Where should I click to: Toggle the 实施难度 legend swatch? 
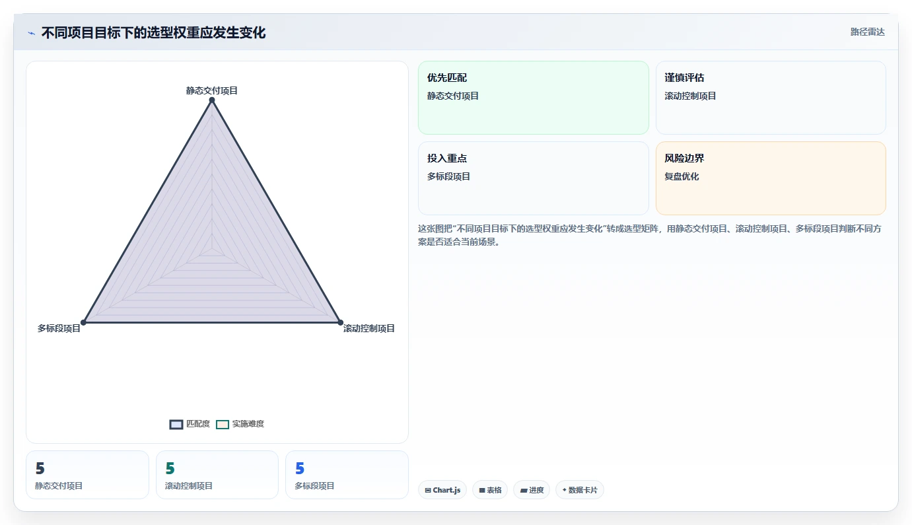pyautogui.click(x=223, y=424)
